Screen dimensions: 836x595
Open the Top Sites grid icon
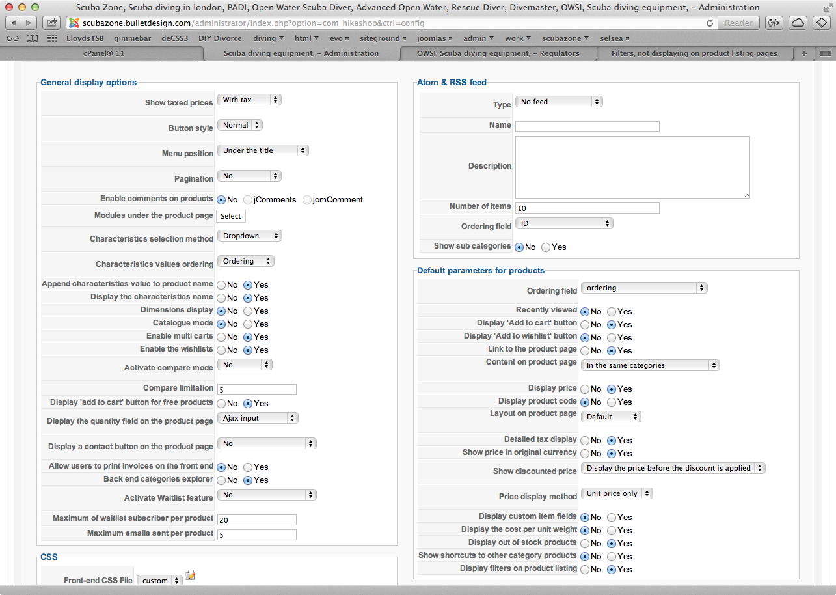point(51,38)
